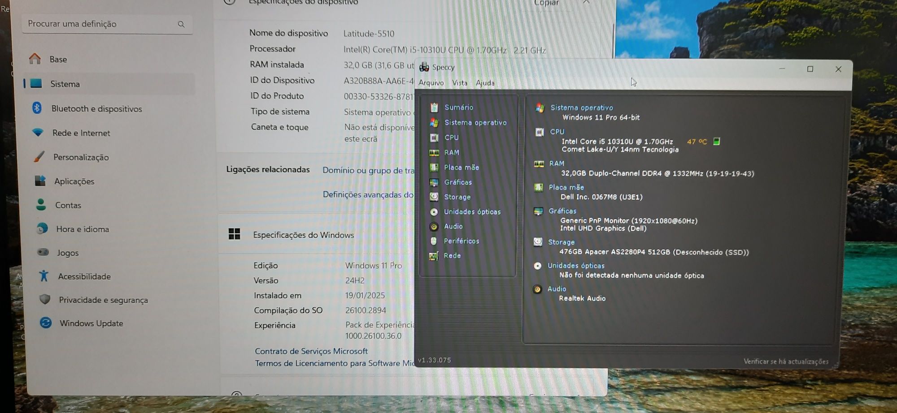Click the memory icon beside RAM summary heading
Image resolution: width=897 pixels, height=413 pixels.
(x=539, y=164)
